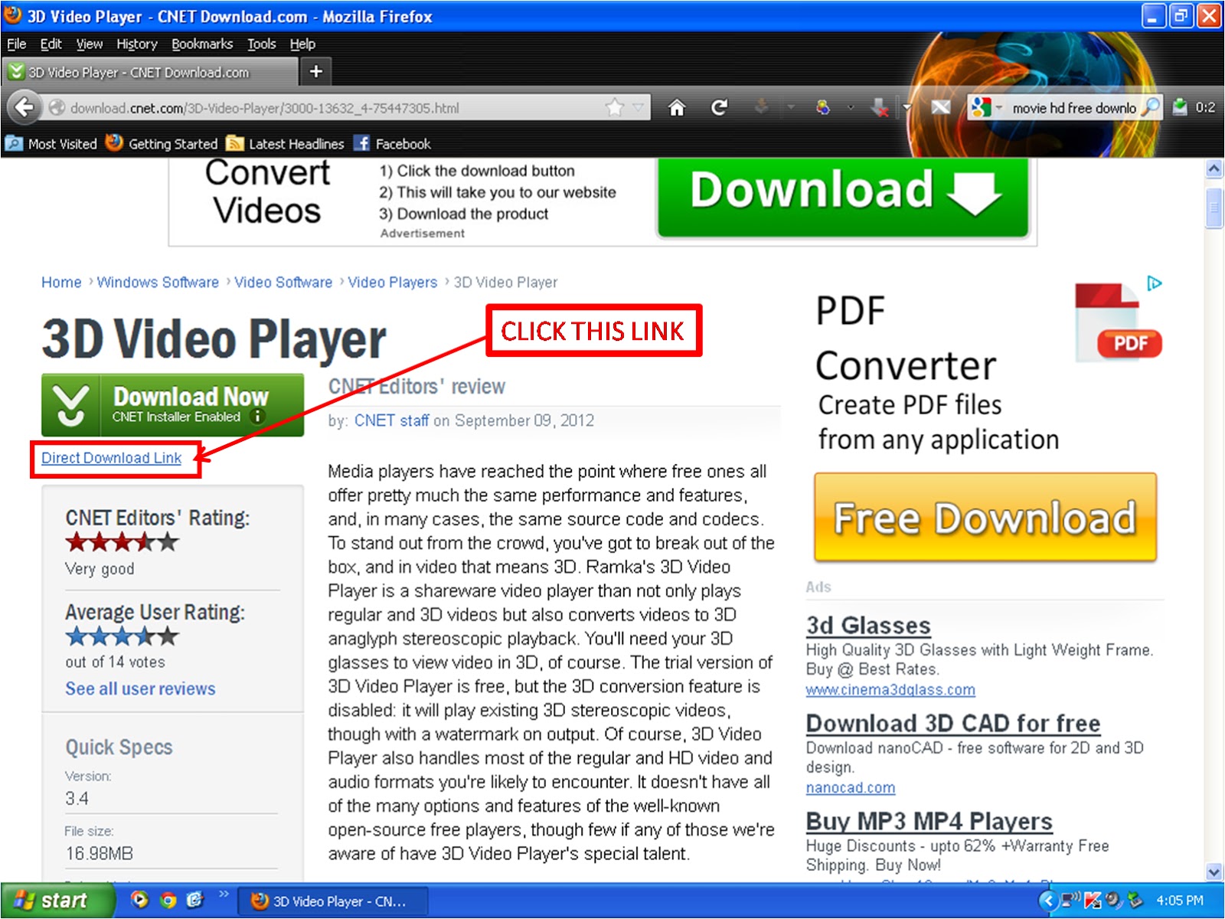The width and height of the screenshot is (1225, 919).
Task: Open Download 3D CAD for free ad
Action: point(953,723)
